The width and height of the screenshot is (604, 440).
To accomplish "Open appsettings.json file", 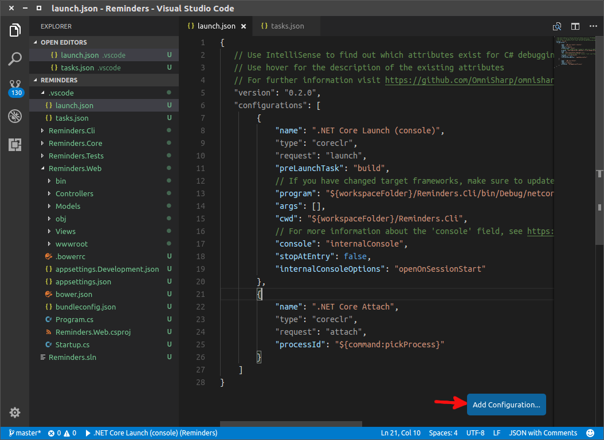I will click(104, 282).
